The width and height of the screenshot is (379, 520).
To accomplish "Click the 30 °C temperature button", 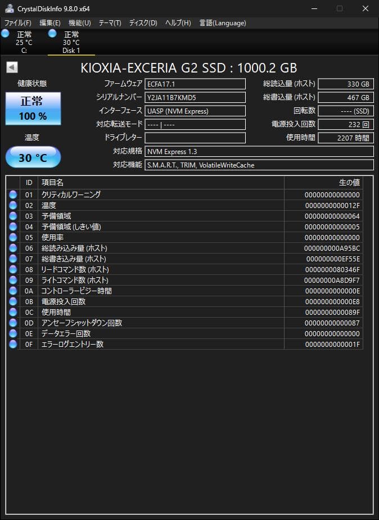I will (x=33, y=157).
